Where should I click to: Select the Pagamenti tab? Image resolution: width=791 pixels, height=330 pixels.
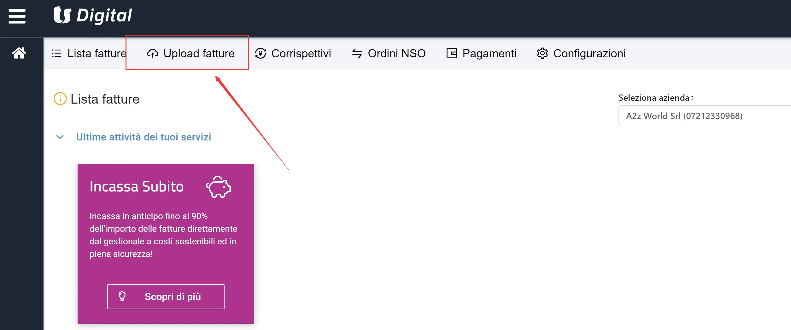[489, 54]
